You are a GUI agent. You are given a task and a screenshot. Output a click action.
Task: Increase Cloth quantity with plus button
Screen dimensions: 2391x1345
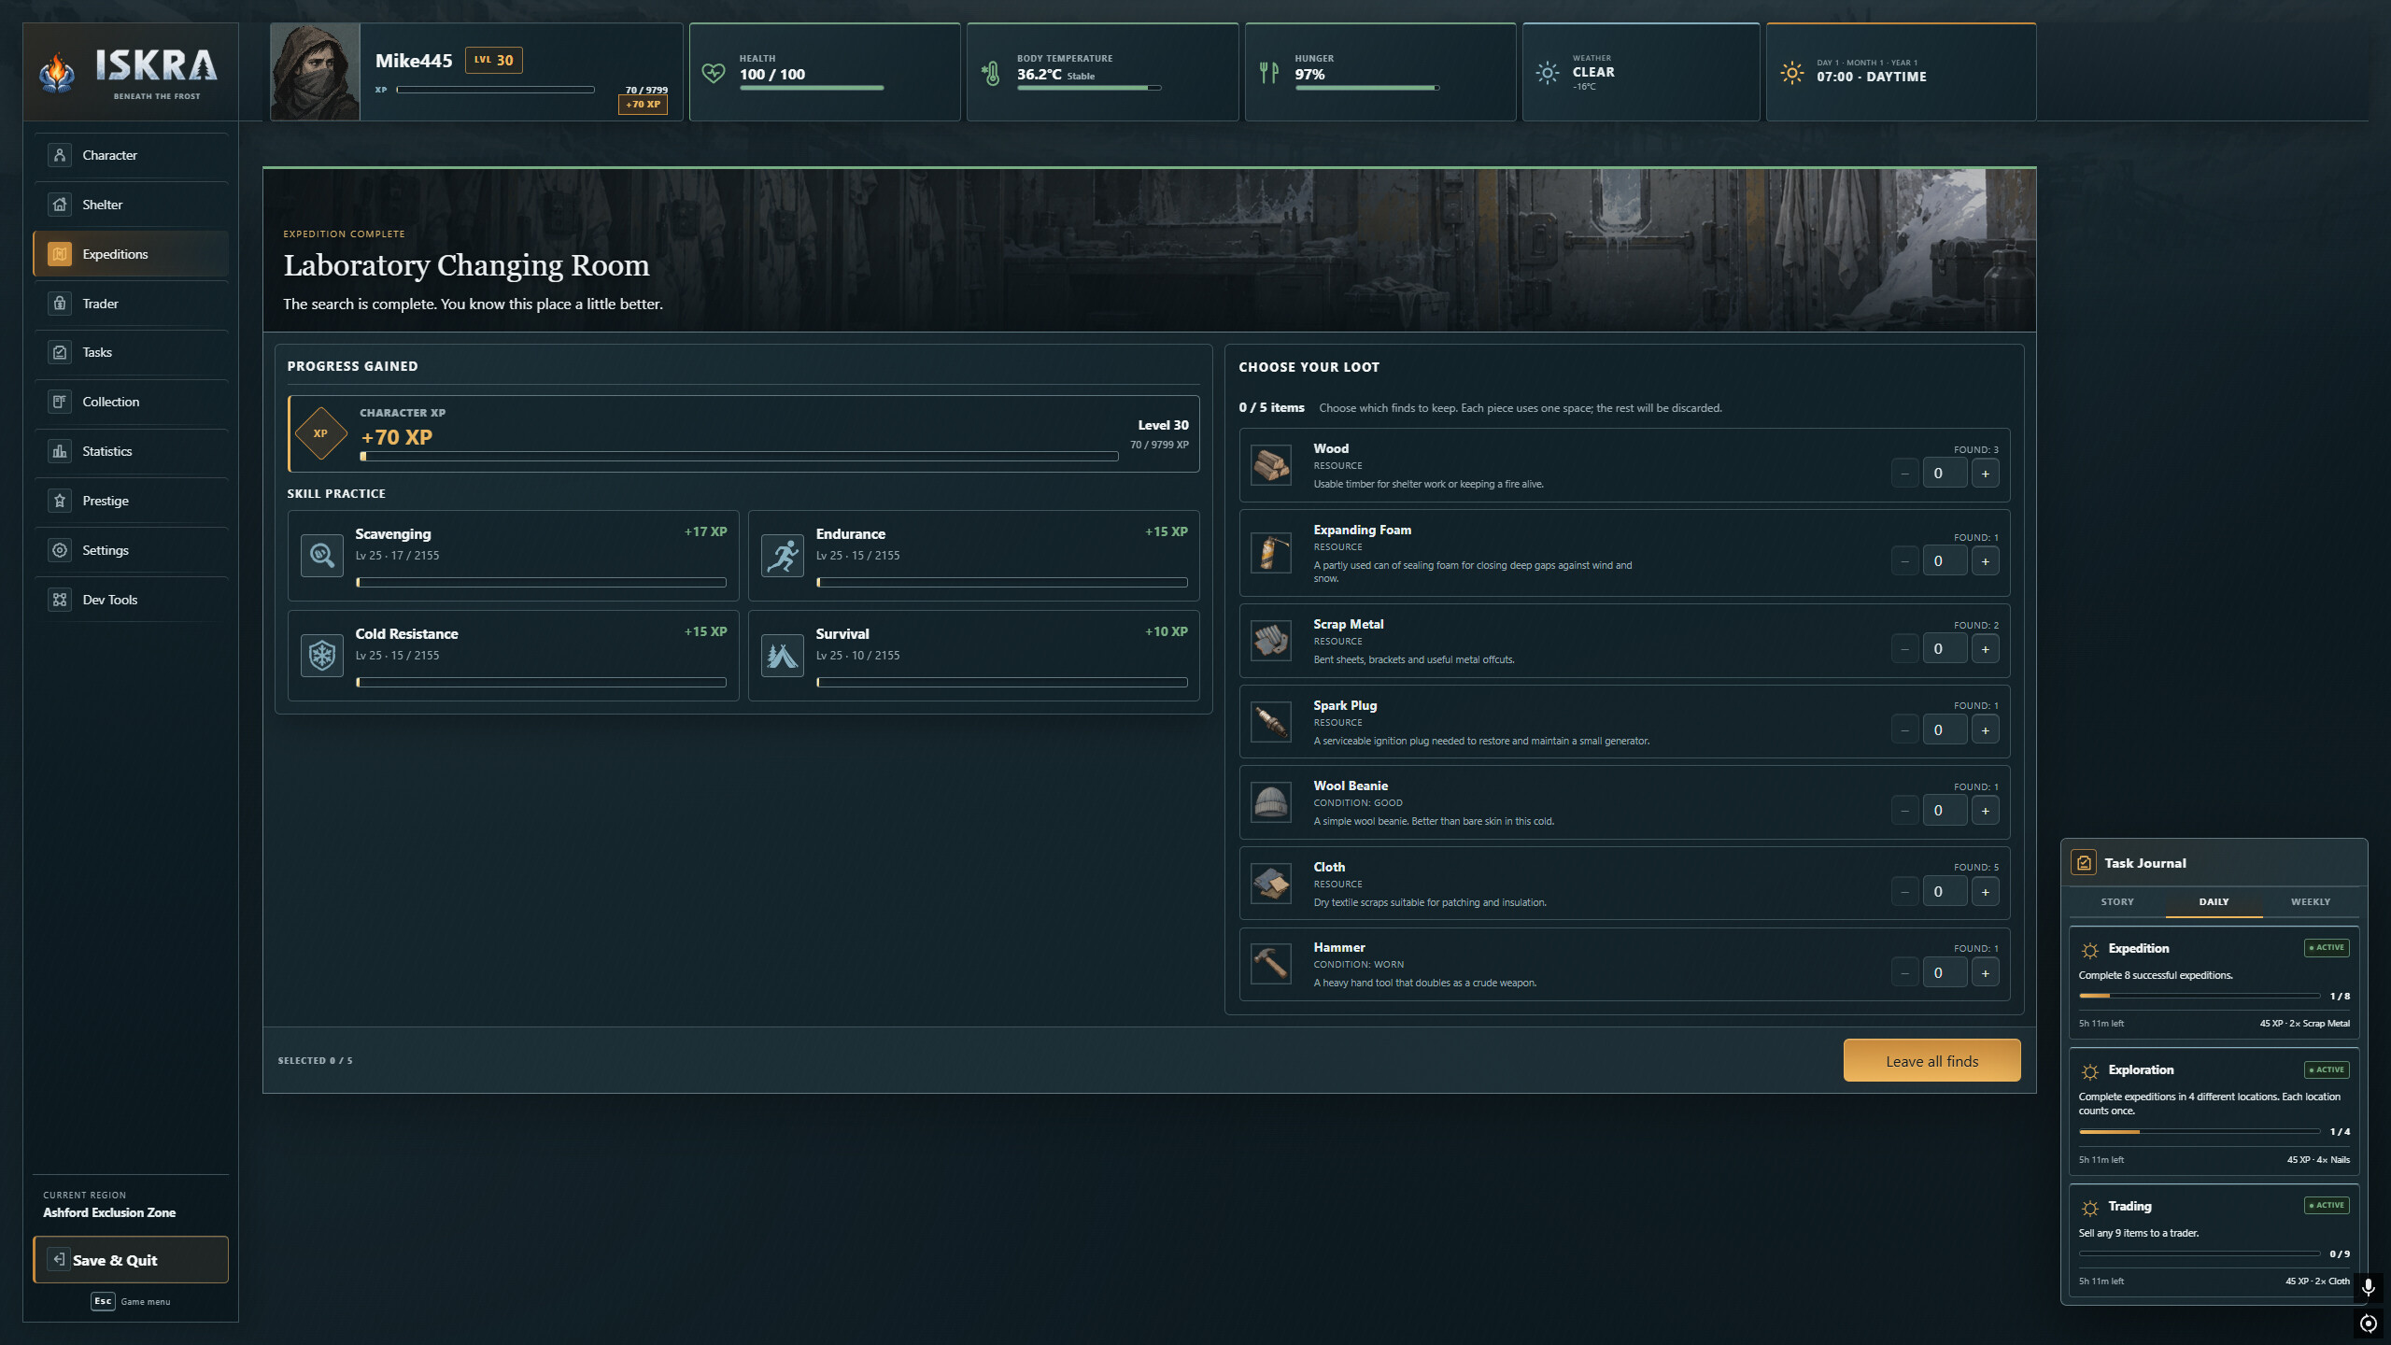pos(1986,892)
